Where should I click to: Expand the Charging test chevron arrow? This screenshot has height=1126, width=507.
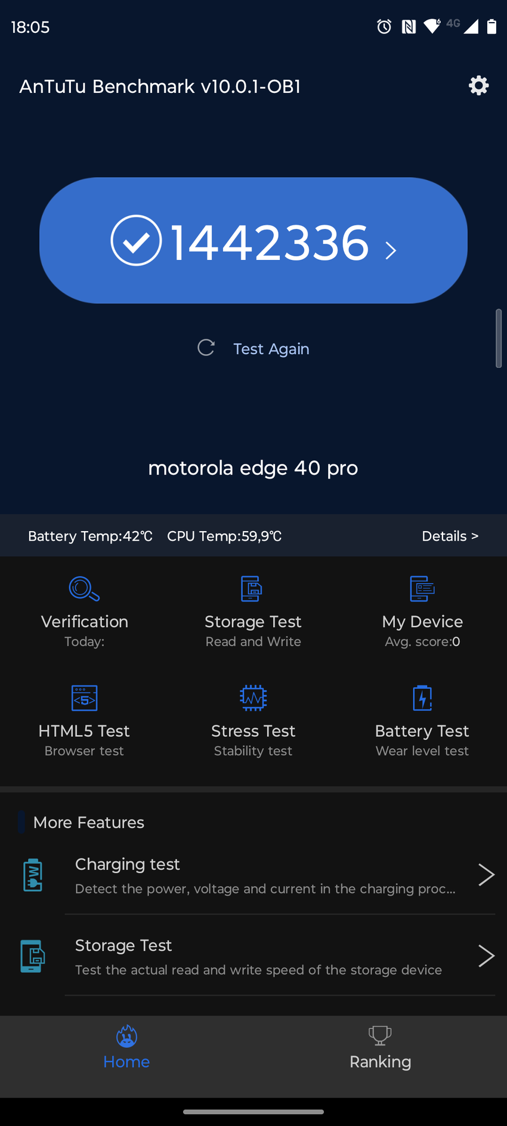click(486, 875)
